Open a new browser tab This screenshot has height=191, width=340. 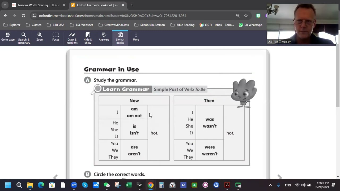pyautogui.click(x=132, y=5)
